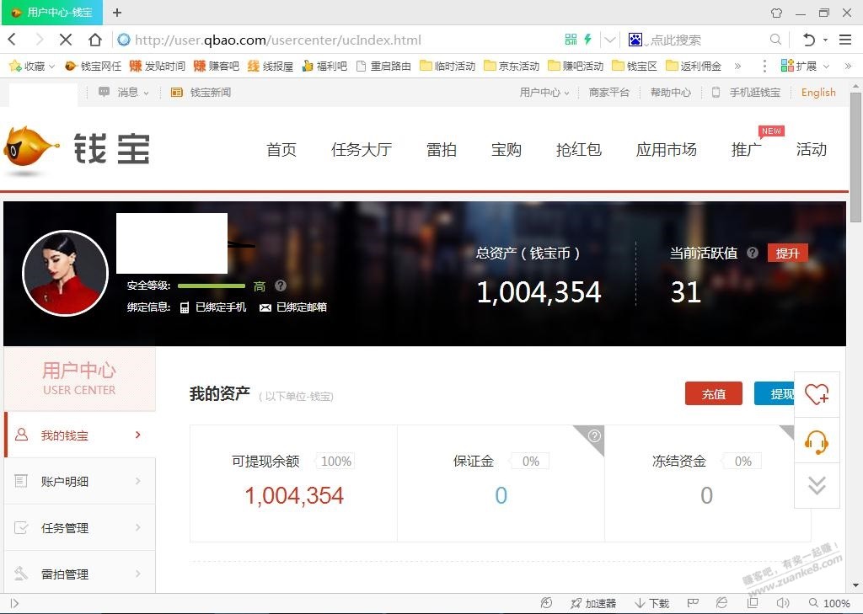The width and height of the screenshot is (863, 614).
Task: Open the 钱宝网任 bookmark
Action: [93, 66]
